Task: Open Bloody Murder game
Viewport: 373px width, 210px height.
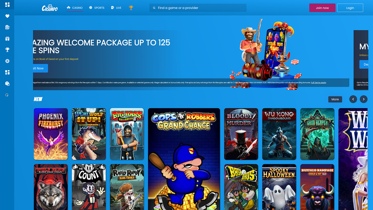Action: tap(241, 134)
